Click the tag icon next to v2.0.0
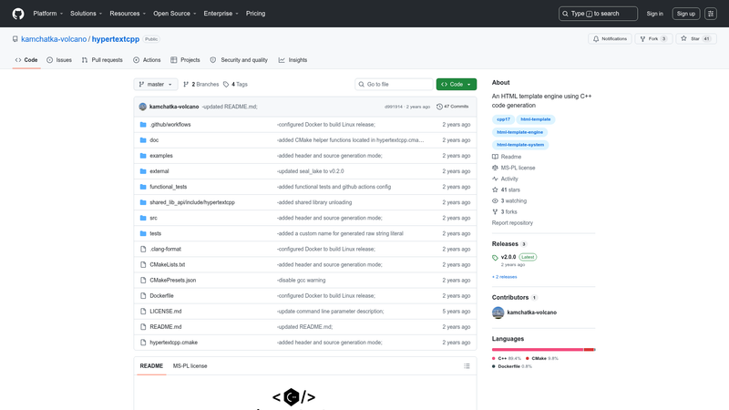Image resolution: width=729 pixels, height=410 pixels. [x=495, y=258]
